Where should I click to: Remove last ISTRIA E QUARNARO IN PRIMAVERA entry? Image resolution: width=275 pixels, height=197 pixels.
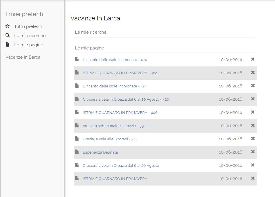(x=253, y=178)
